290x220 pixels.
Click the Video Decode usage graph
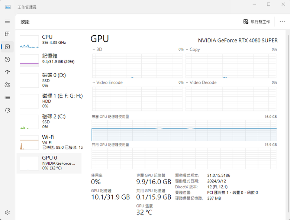tap(231, 99)
